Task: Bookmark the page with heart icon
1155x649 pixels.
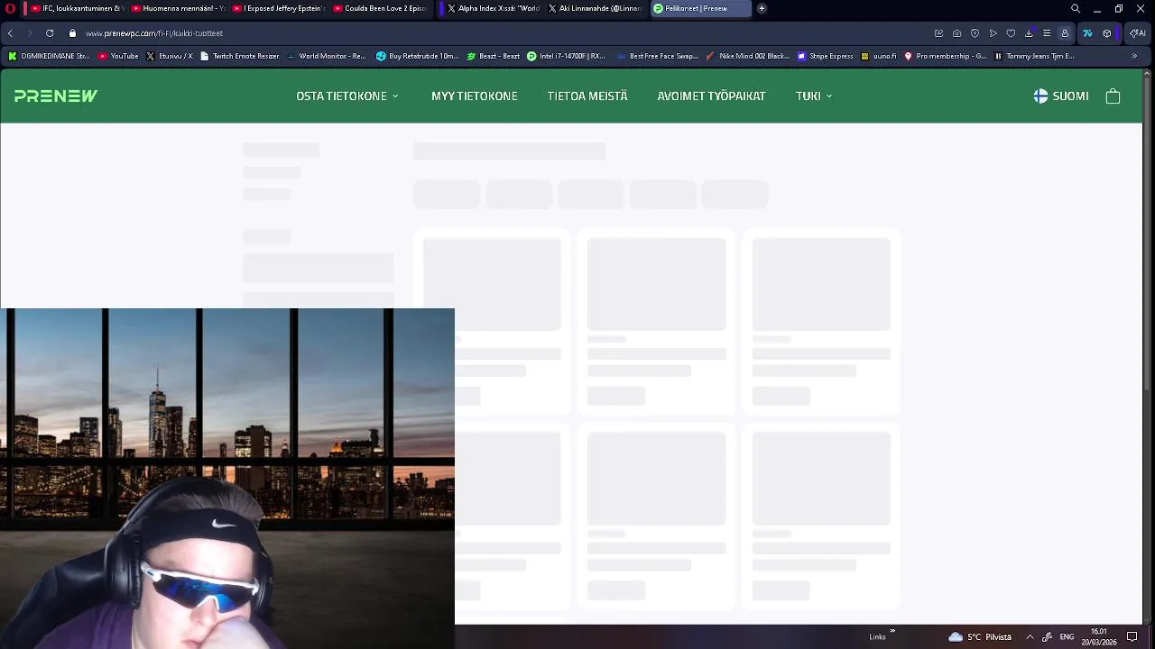Action: [x=1011, y=33]
